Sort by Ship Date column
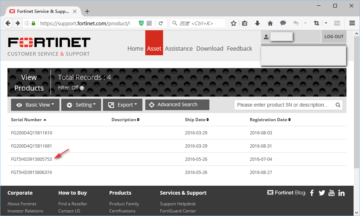Screen dimensions: 360x216 click(197, 120)
